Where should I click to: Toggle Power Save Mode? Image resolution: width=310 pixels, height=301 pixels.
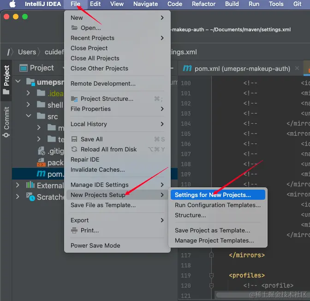[x=95, y=246]
